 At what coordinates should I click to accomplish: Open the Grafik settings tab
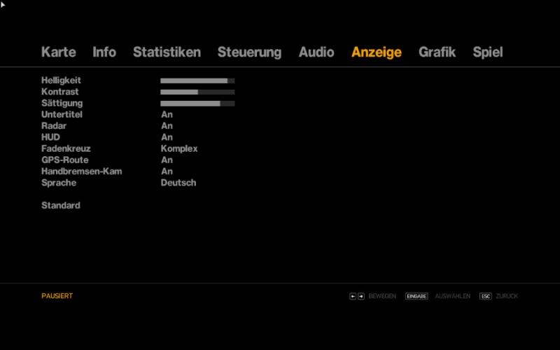(x=437, y=52)
